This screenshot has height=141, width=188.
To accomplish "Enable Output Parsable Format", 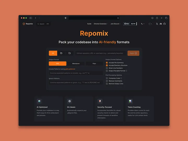I will tap(107, 71).
